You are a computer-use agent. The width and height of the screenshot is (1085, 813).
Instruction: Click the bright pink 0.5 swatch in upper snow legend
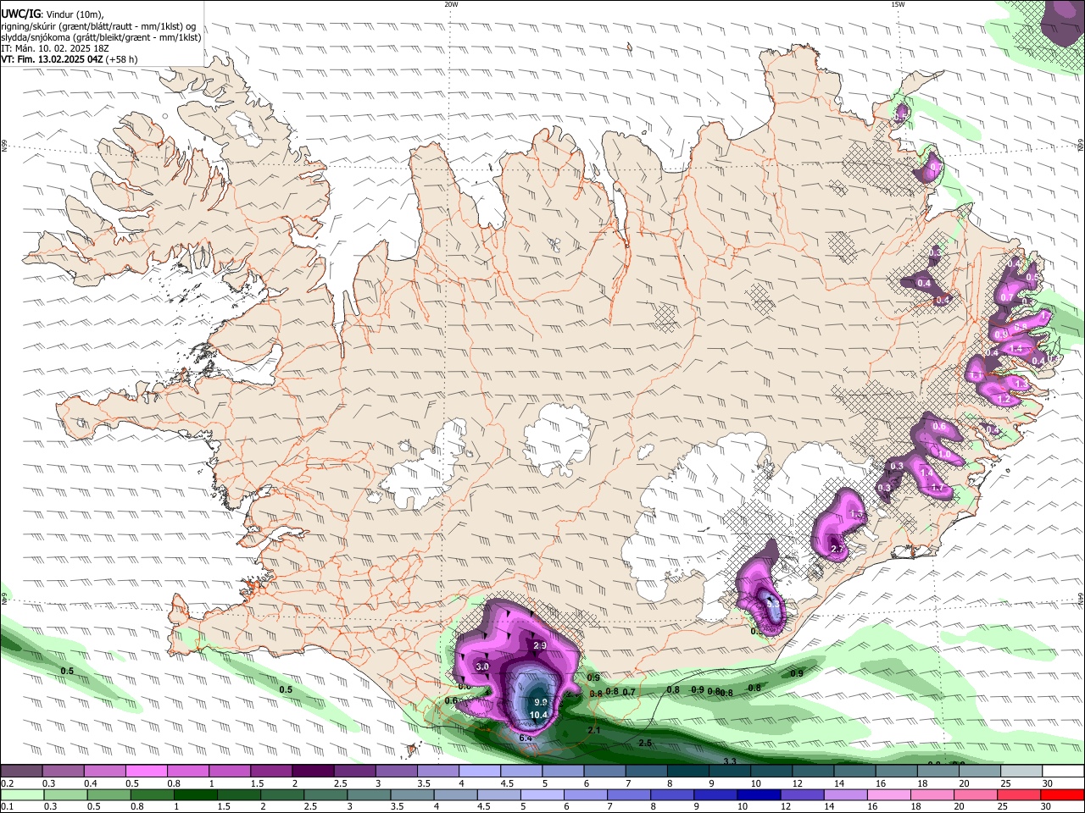(146, 771)
